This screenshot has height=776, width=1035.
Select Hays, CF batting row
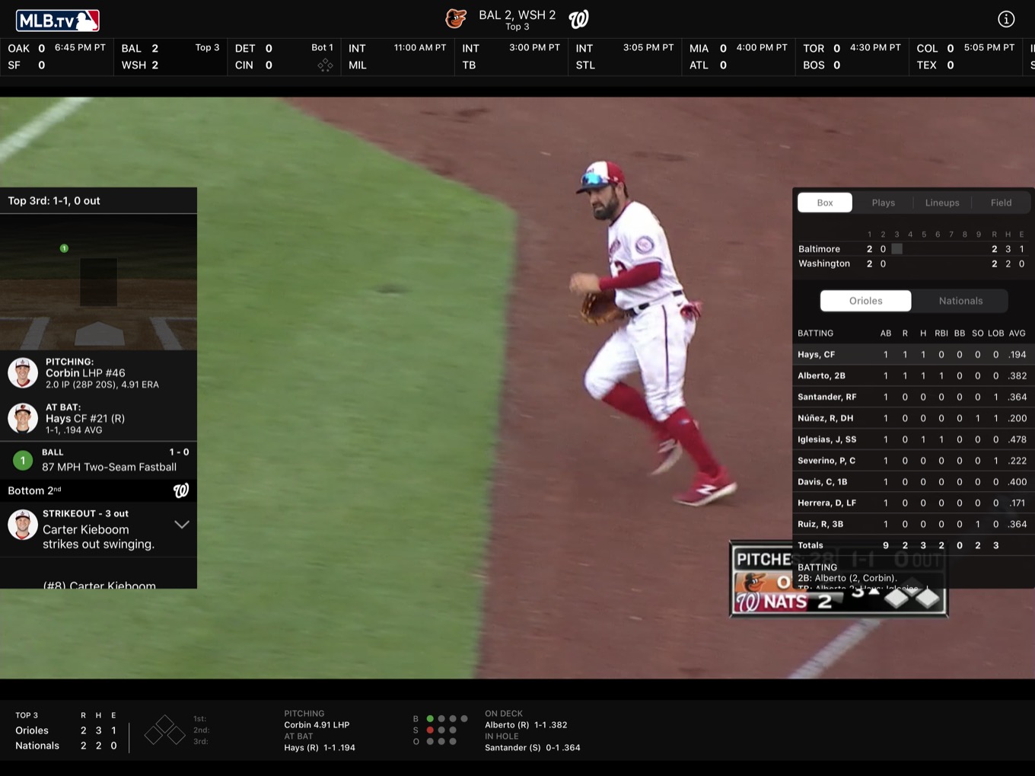[x=913, y=354]
